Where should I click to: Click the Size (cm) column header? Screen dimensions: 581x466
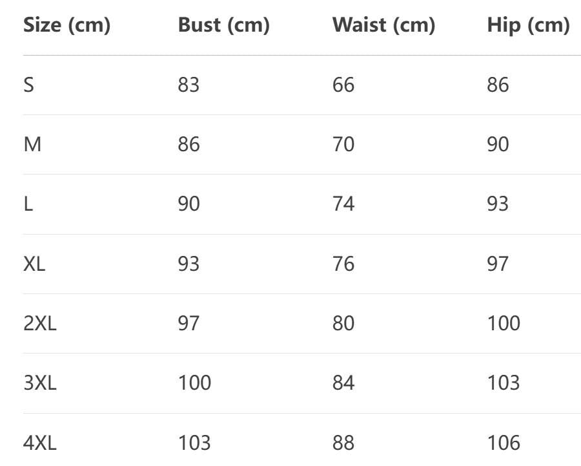click(66, 25)
